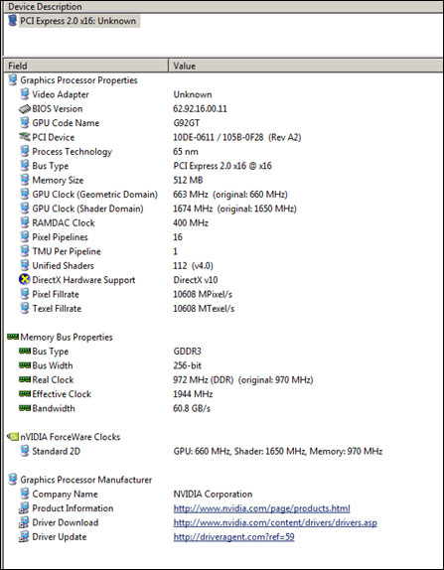Open the driveragent.com update link
This screenshot has width=444, height=570.
[x=233, y=537]
